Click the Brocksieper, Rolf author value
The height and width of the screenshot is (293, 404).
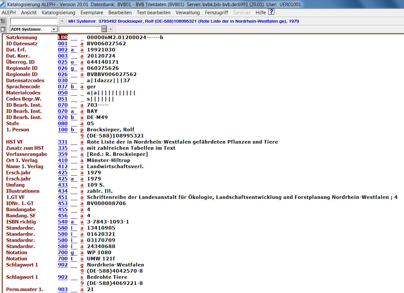[111, 130]
